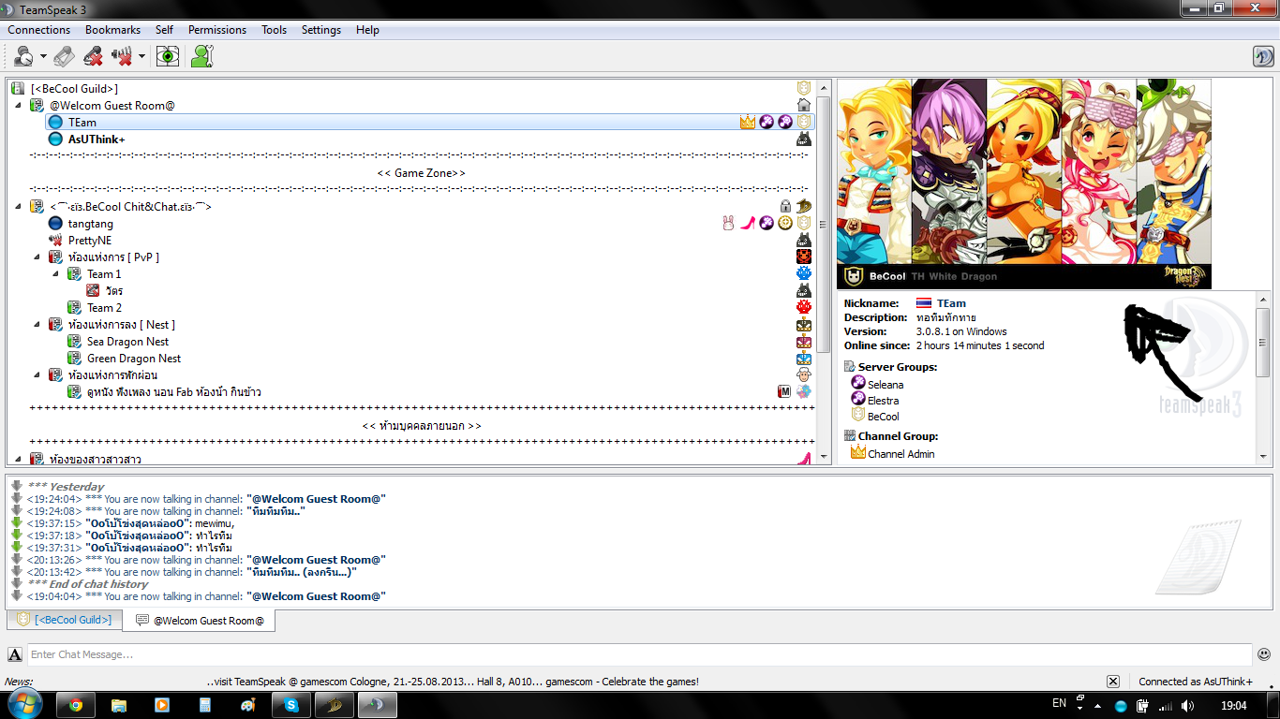Collapse the Team 1 channel

pos(55,274)
